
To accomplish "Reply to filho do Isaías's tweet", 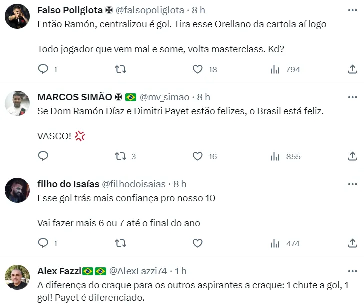I will 43,243.
